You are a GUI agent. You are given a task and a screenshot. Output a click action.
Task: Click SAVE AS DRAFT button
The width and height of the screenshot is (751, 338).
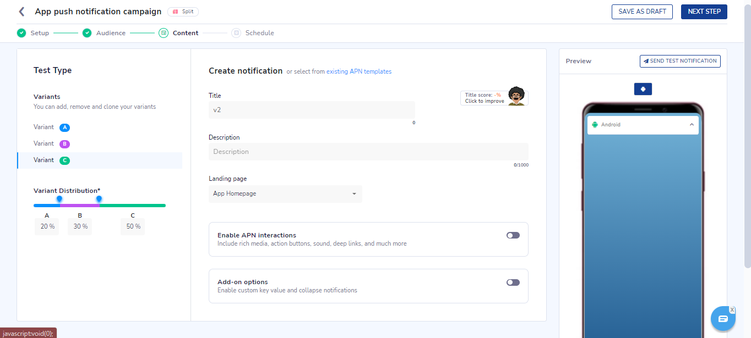pyautogui.click(x=642, y=12)
